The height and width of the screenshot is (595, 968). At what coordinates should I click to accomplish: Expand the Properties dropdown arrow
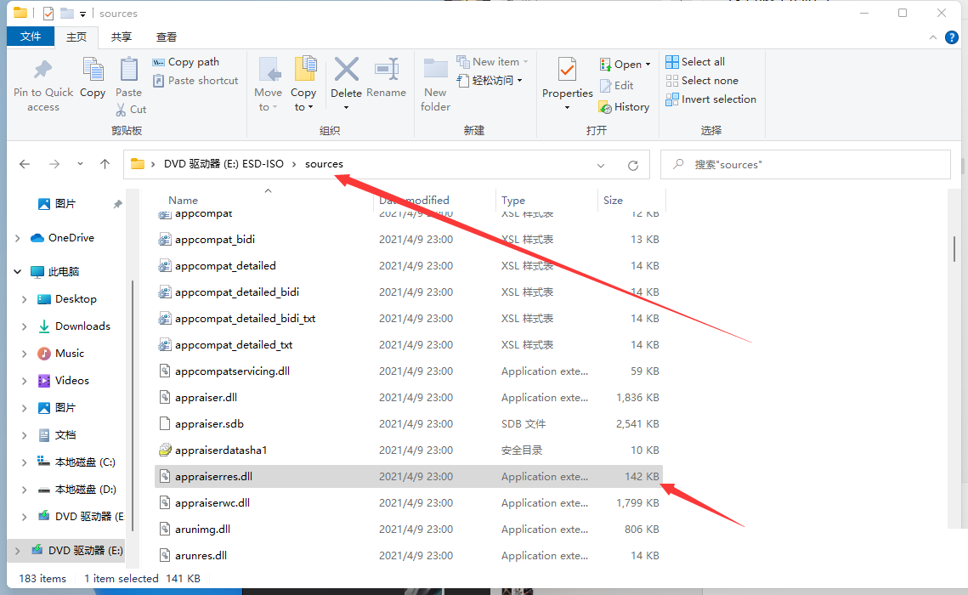[567, 108]
